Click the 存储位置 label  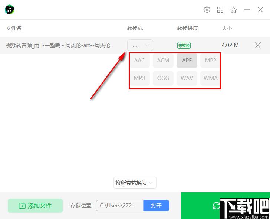click(82, 206)
